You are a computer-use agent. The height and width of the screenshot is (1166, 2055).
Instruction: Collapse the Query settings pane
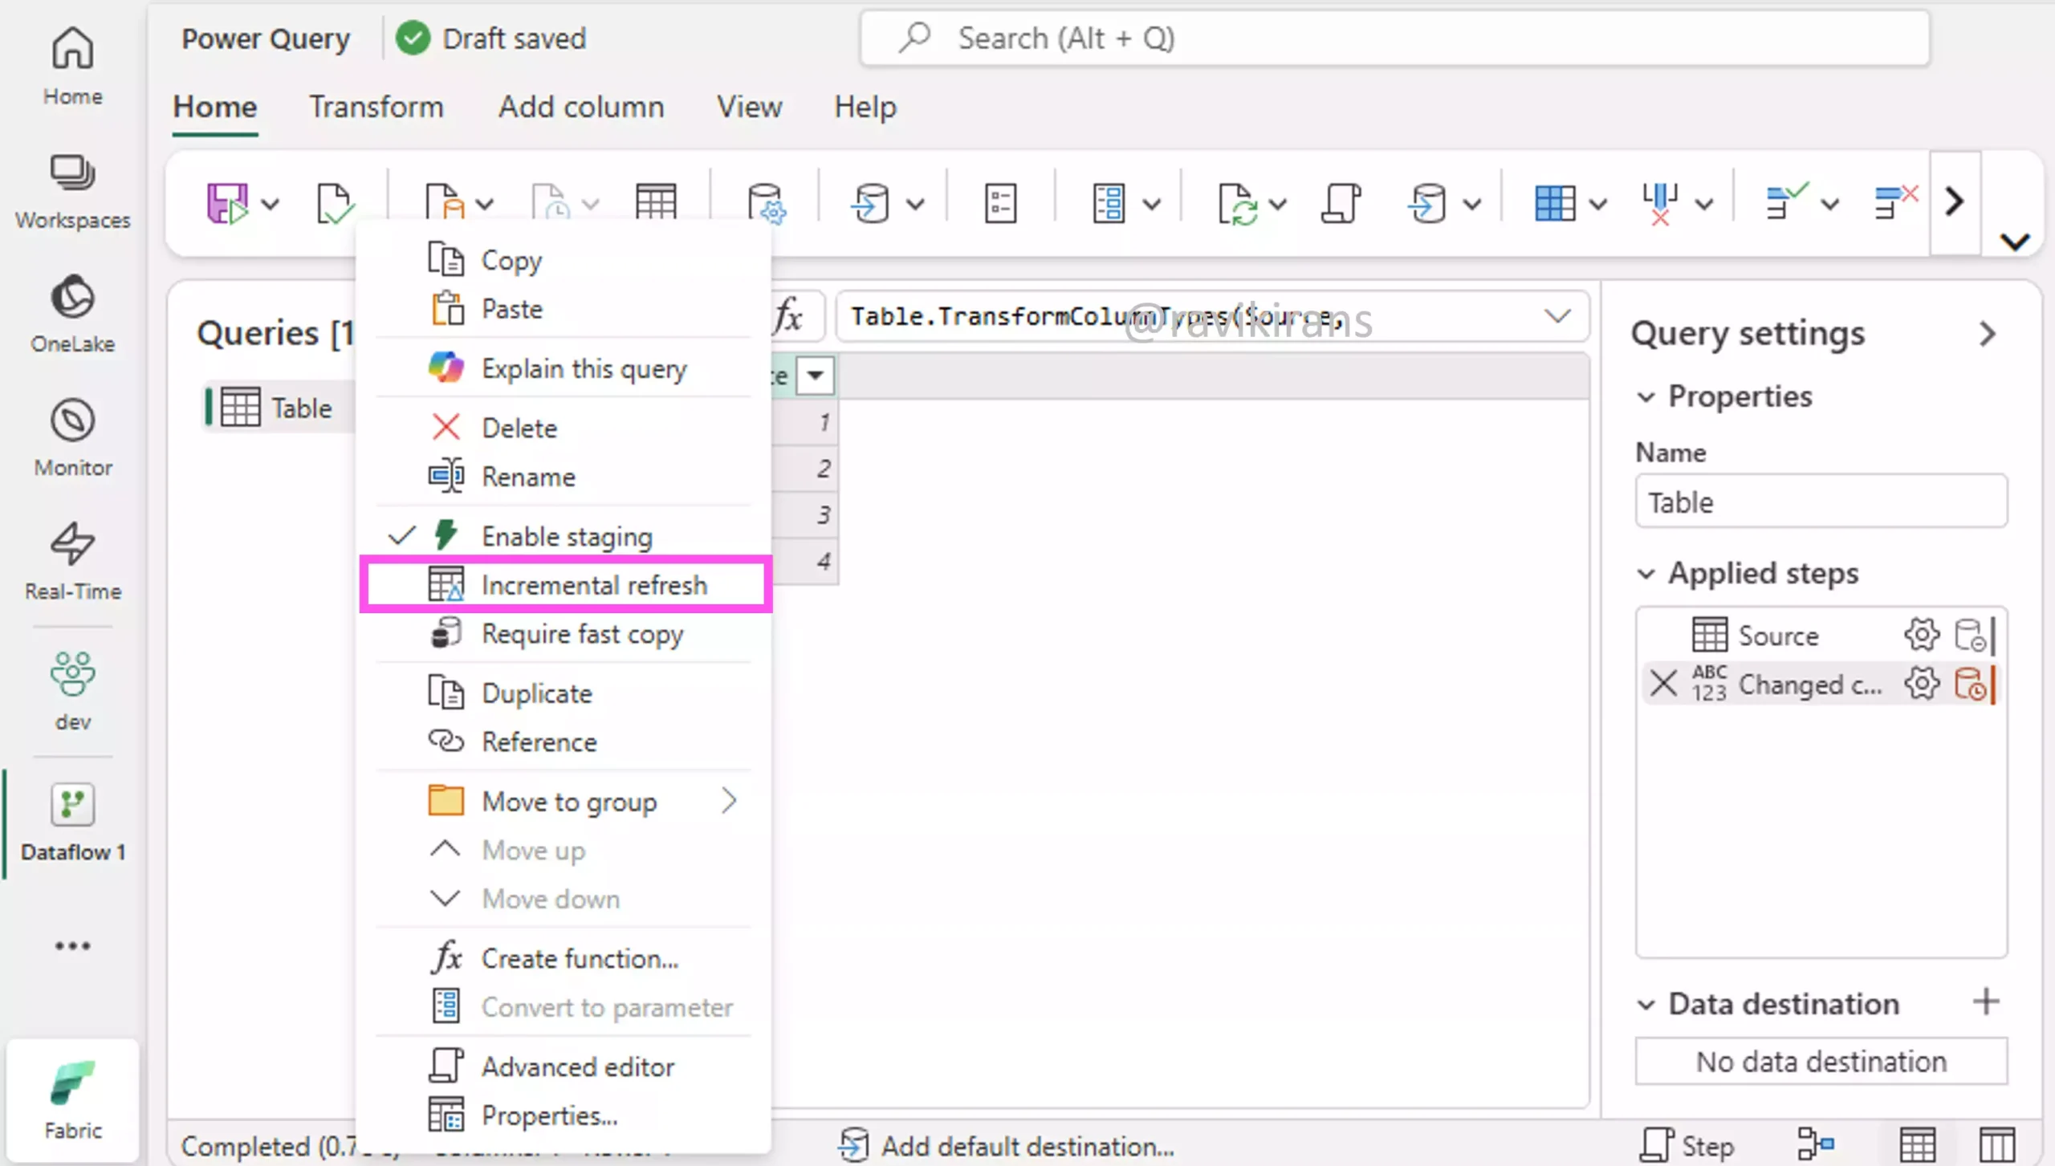point(1988,333)
